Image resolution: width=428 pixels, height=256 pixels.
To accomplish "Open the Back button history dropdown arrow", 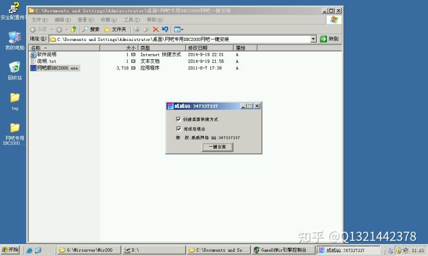I will coord(51,29).
